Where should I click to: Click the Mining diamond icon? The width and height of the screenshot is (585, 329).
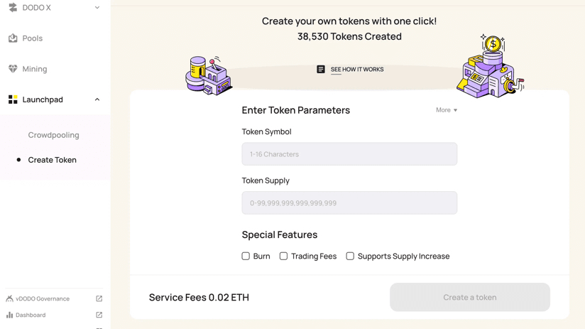pyautogui.click(x=13, y=69)
